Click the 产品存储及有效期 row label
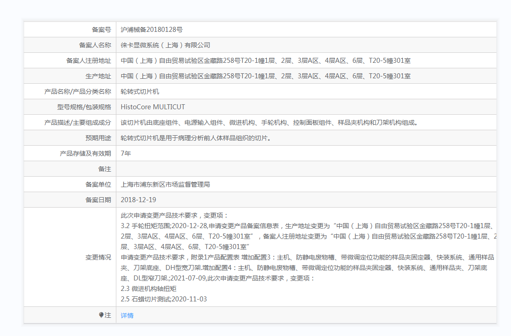Viewport: 511px width, 336px height. click(85, 153)
